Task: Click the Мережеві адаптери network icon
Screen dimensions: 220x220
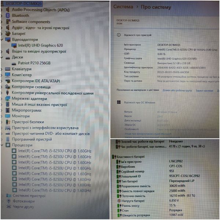Action: click(8, 99)
